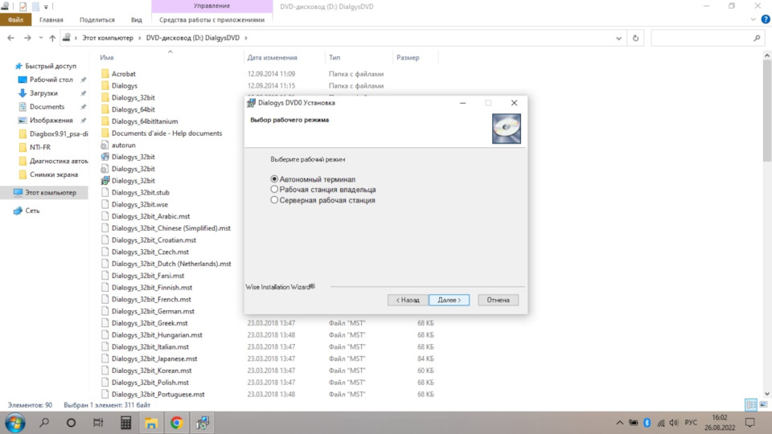Open the Главная ribbon tab
772x434 pixels.
pyautogui.click(x=51, y=19)
